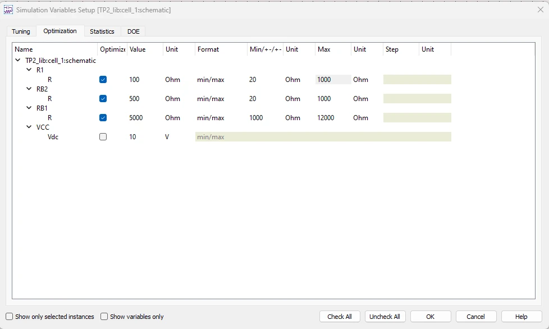Select the Vdc parameter under VCC
This screenshot has width=549, height=329.
coord(53,137)
